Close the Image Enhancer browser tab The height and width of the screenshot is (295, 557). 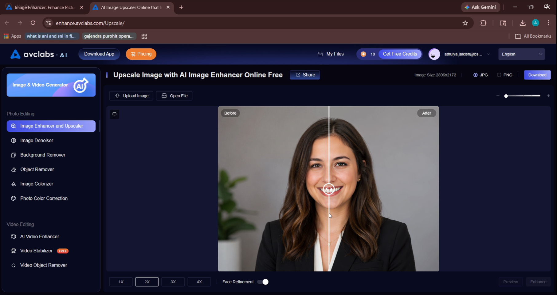(x=81, y=7)
